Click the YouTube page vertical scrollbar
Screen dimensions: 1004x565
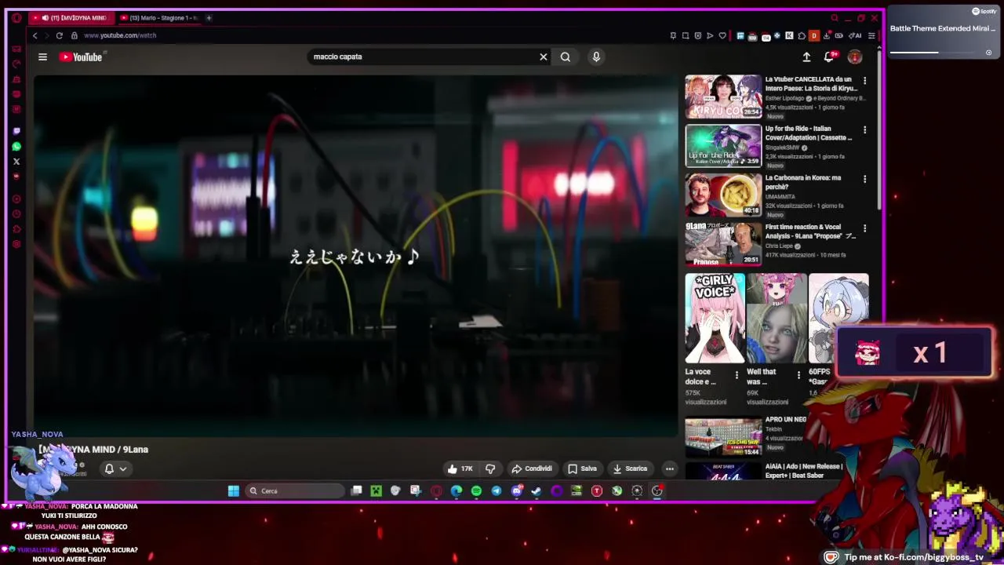pyautogui.click(x=878, y=129)
